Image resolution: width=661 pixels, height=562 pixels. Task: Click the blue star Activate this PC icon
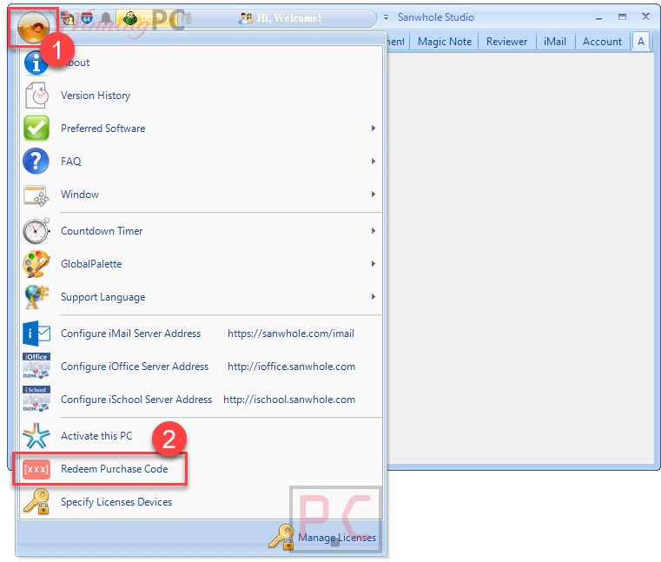coord(36,436)
